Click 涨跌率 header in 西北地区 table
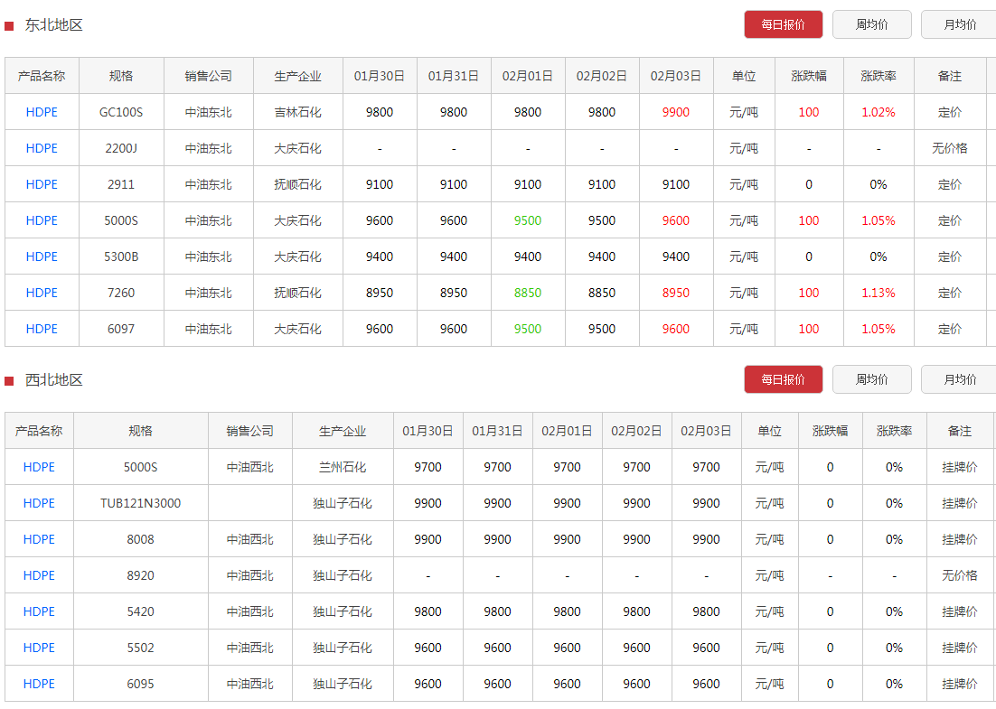The height and width of the screenshot is (709, 996). pos(895,431)
